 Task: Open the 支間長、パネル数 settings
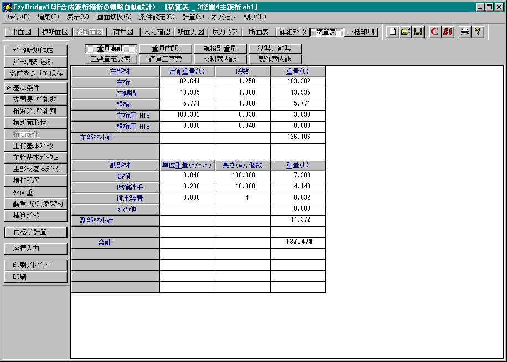pyautogui.click(x=36, y=99)
